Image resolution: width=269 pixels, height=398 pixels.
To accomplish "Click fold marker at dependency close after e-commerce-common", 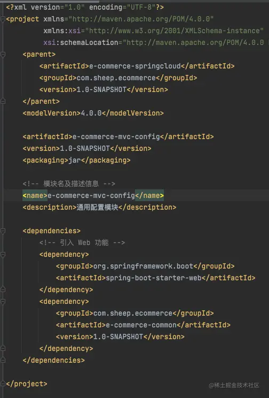I will 3,348.
